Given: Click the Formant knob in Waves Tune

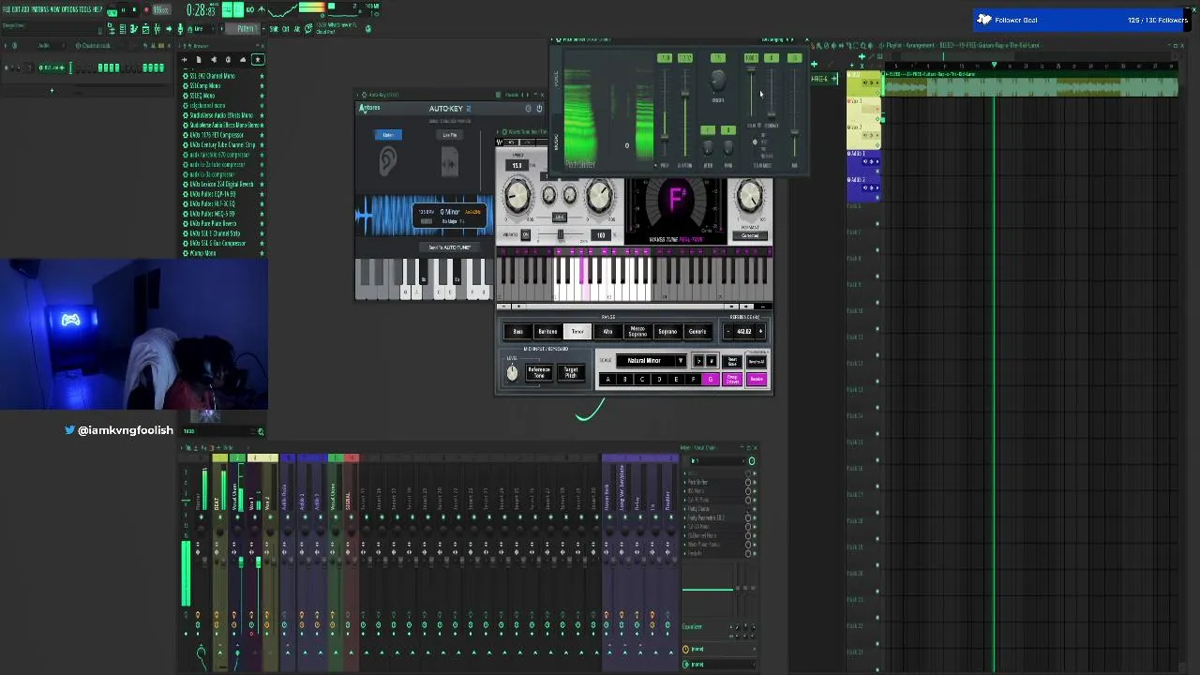Looking at the screenshot, I should click(x=749, y=197).
